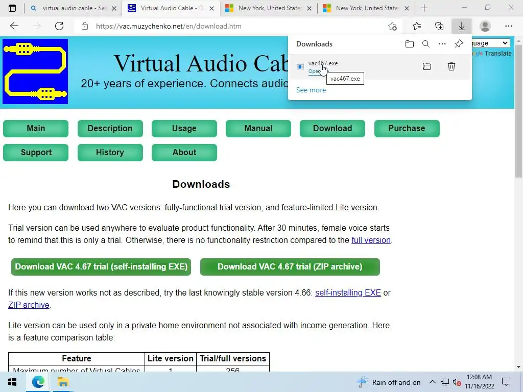Click the Translate label
The width and height of the screenshot is (523, 392).
(x=498, y=53)
